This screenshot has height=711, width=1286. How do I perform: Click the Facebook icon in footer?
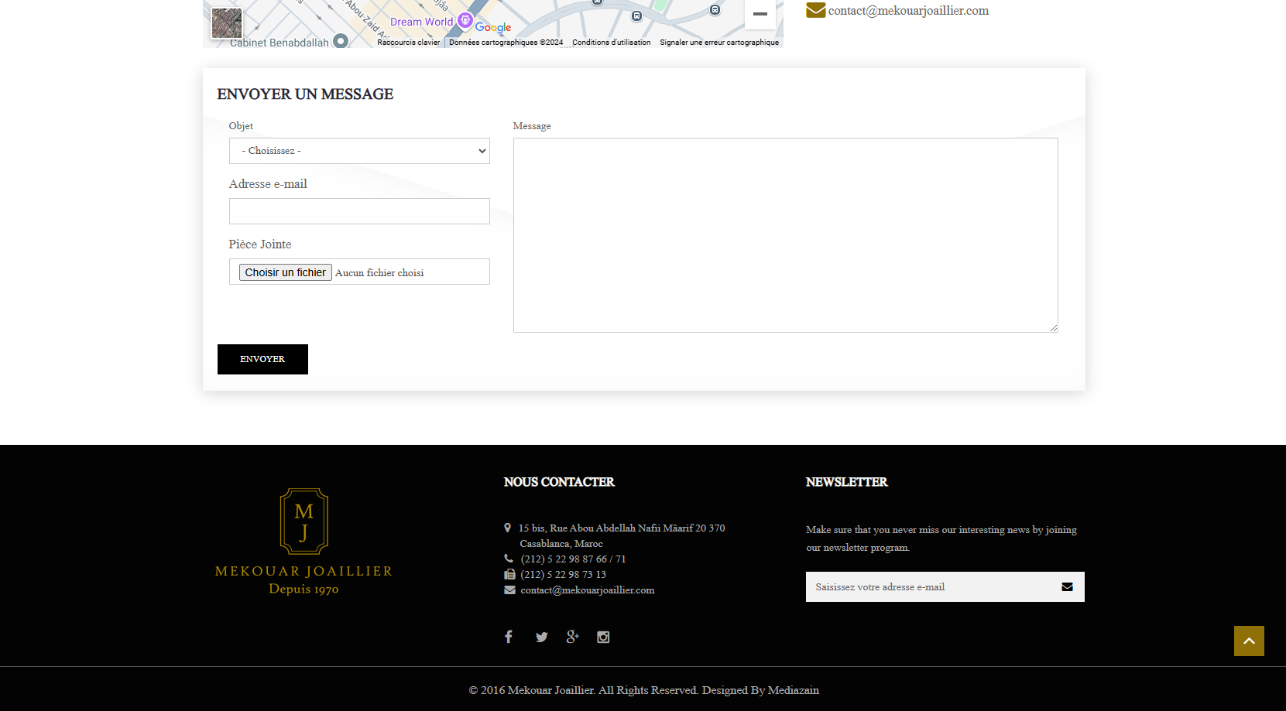pyautogui.click(x=509, y=637)
